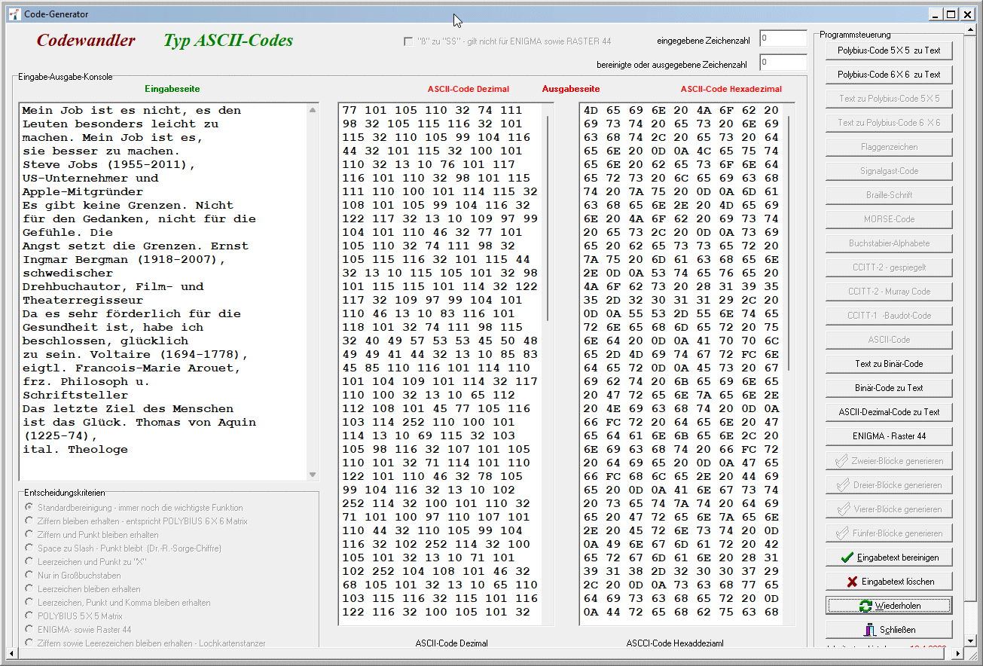Click ASCII-Dezimal-Code zu Text button

[x=889, y=412]
